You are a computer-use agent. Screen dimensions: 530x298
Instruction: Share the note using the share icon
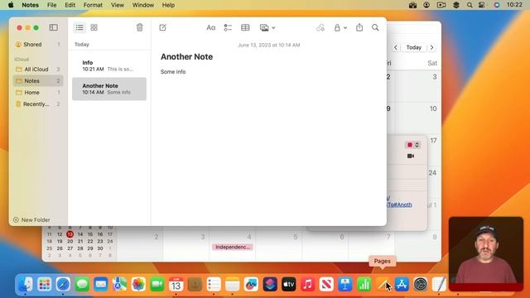(359, 27)
